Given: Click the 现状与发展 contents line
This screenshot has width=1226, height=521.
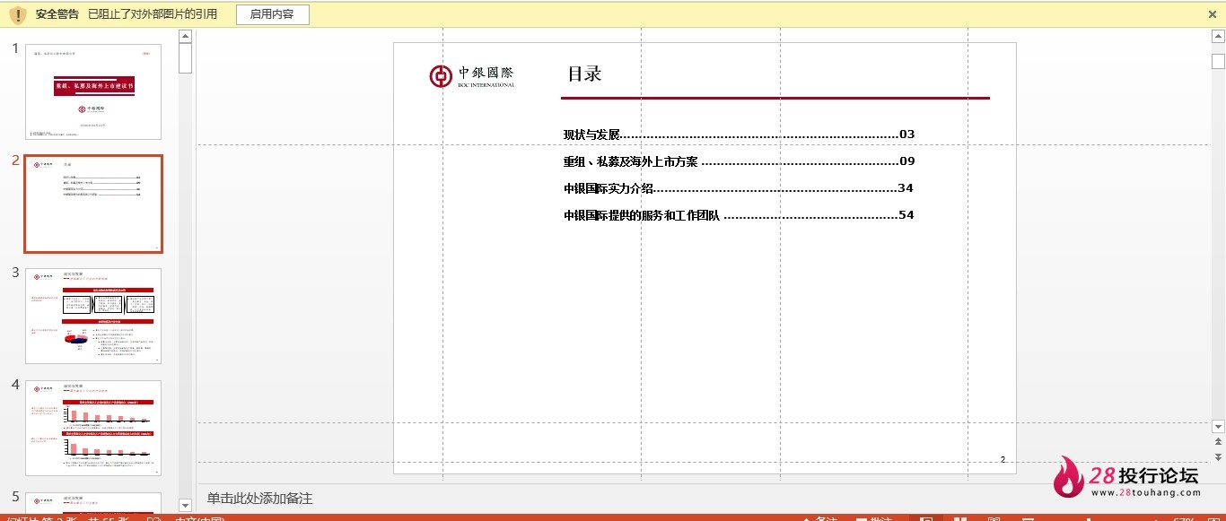Looking at the screenshot, I should point(739,135).
